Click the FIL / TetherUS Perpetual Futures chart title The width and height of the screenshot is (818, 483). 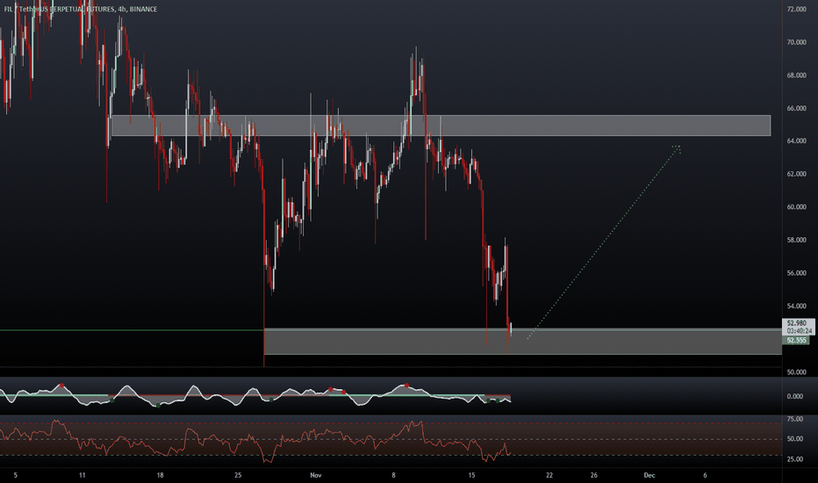tap(81, 9)
